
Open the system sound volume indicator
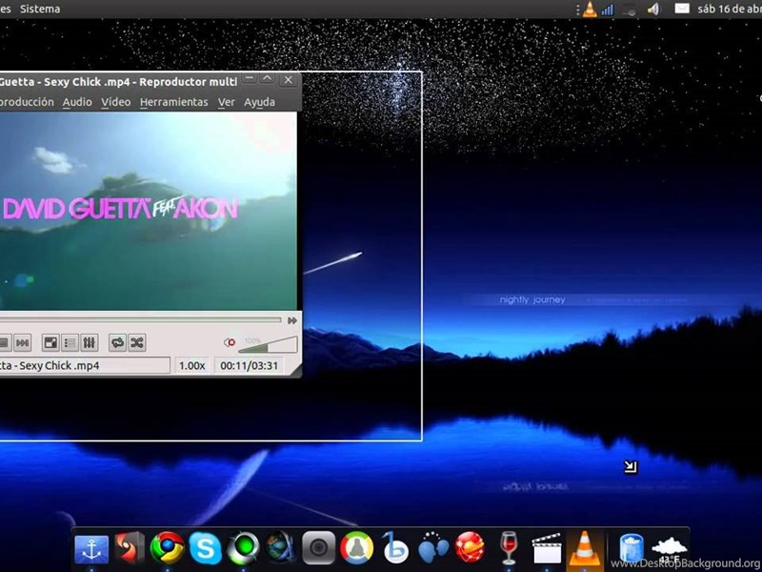pos(653,9)
